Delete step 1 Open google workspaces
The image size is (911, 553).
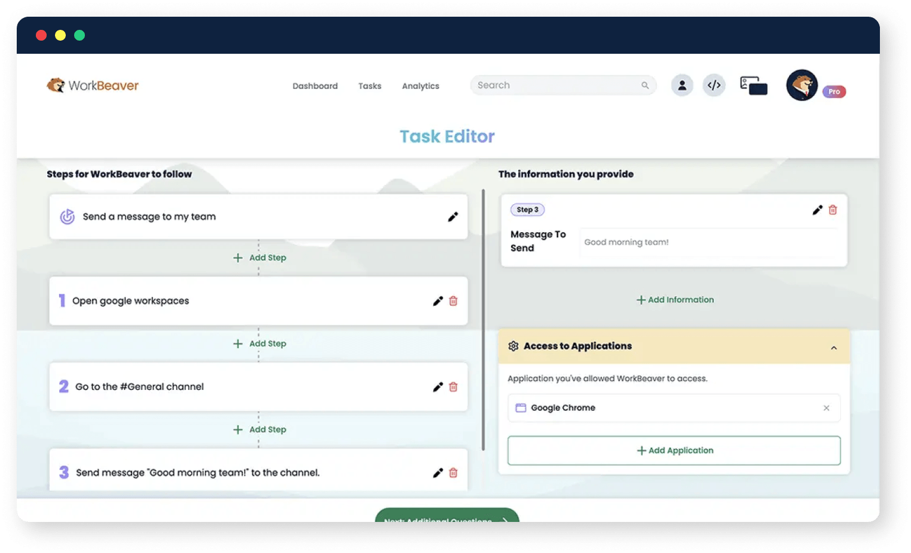tap(453, 301)
